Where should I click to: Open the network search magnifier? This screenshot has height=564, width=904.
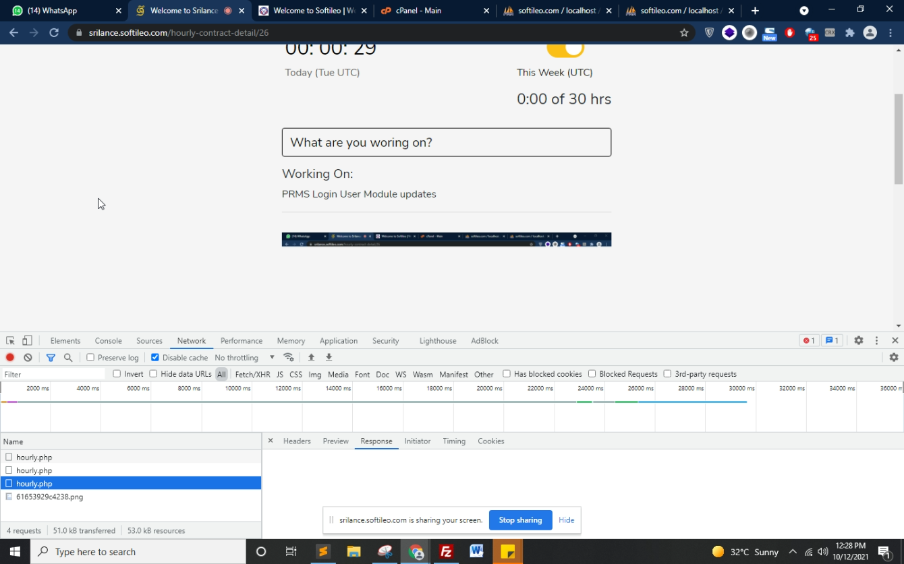click(x=68, y=358)
